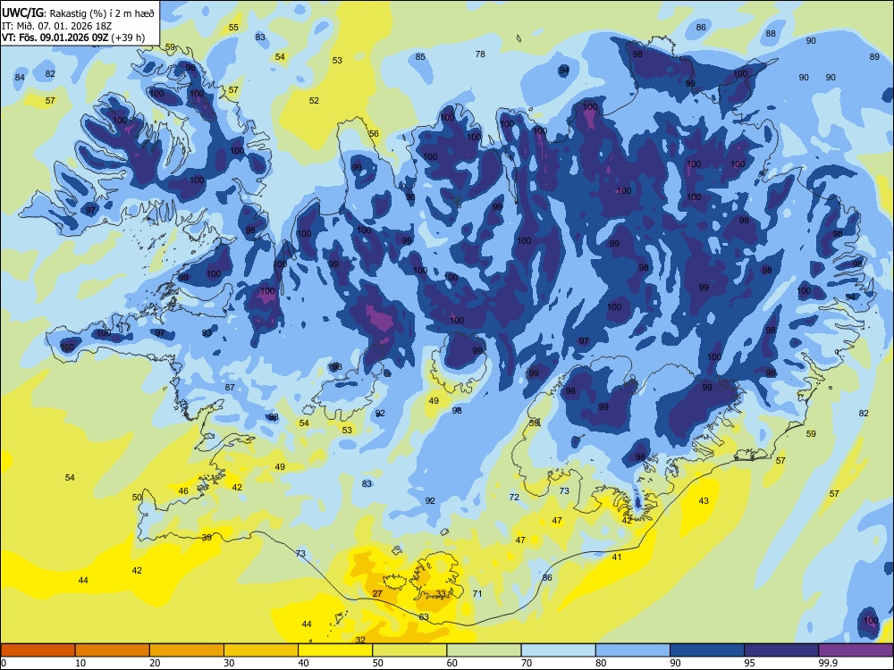
Task: Click the '84' humidity value in the northwest
Action: [20, 78]
